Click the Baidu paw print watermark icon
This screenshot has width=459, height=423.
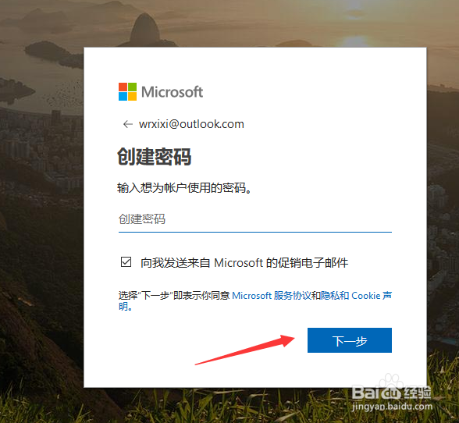(x=391, y=385)
